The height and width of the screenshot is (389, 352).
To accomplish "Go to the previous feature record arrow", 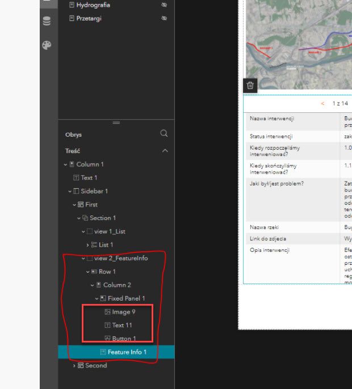I will point(322,103).
